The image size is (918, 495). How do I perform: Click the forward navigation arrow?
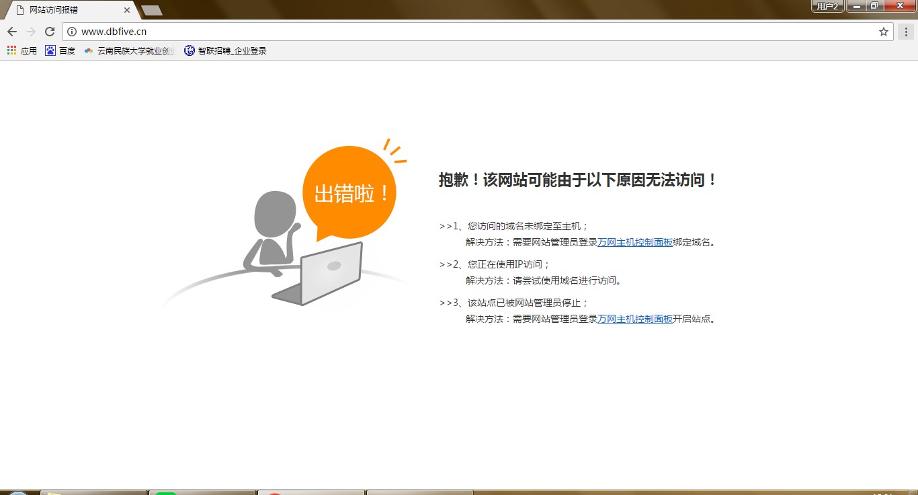pos(30,31)
